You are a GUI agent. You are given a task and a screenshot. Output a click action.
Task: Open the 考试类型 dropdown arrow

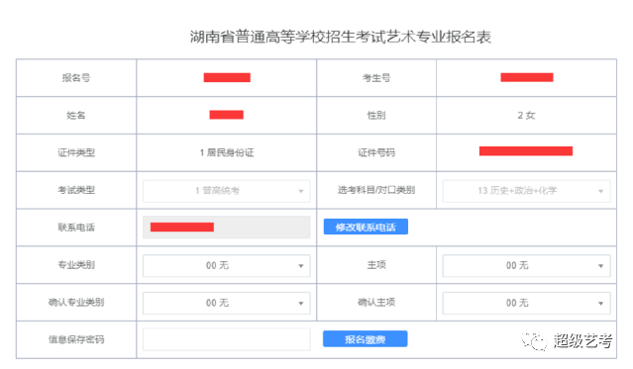tap(301, 191)
